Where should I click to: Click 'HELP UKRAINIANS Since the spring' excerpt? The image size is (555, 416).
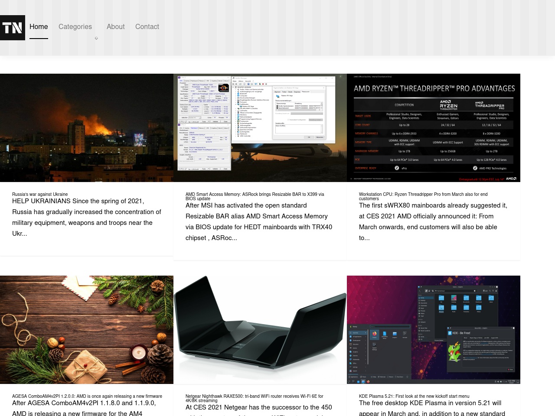pyautogui.click(x=87, y=217)
